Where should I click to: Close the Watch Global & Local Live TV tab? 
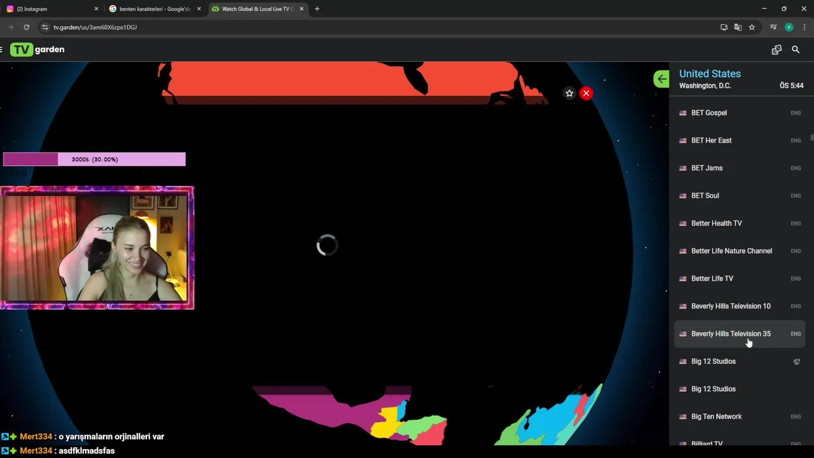(x=301, y=9)
